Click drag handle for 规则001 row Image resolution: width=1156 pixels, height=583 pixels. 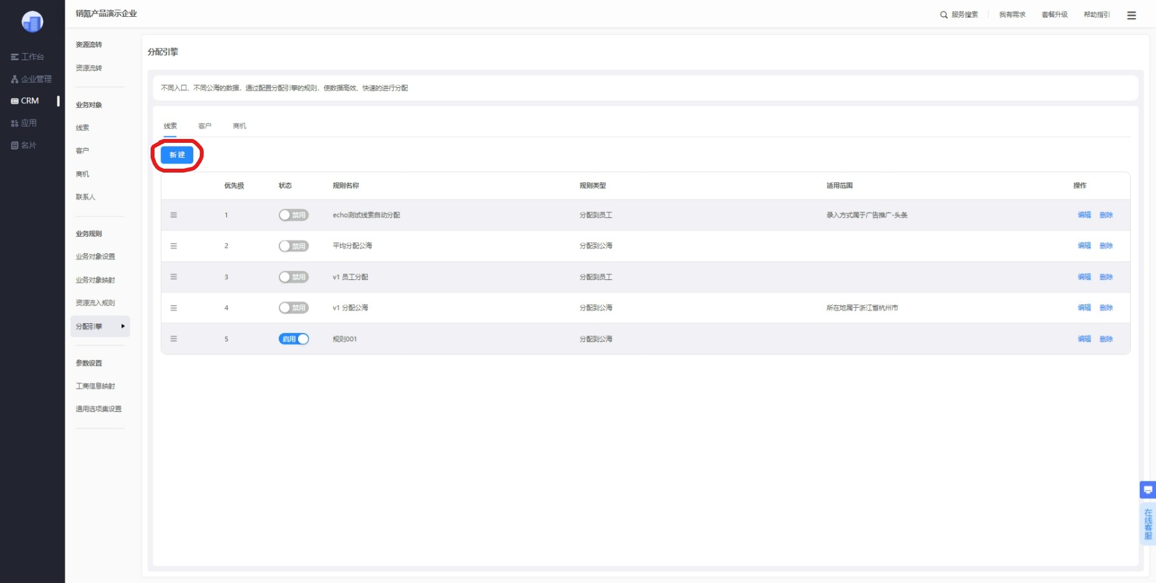(x=173, y=339)
